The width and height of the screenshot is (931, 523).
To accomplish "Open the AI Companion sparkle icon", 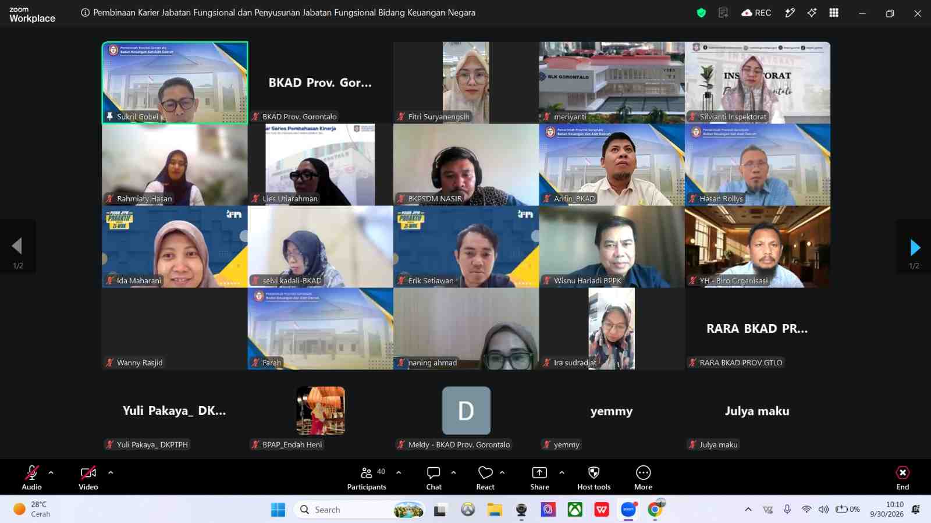I will point(812,13).
